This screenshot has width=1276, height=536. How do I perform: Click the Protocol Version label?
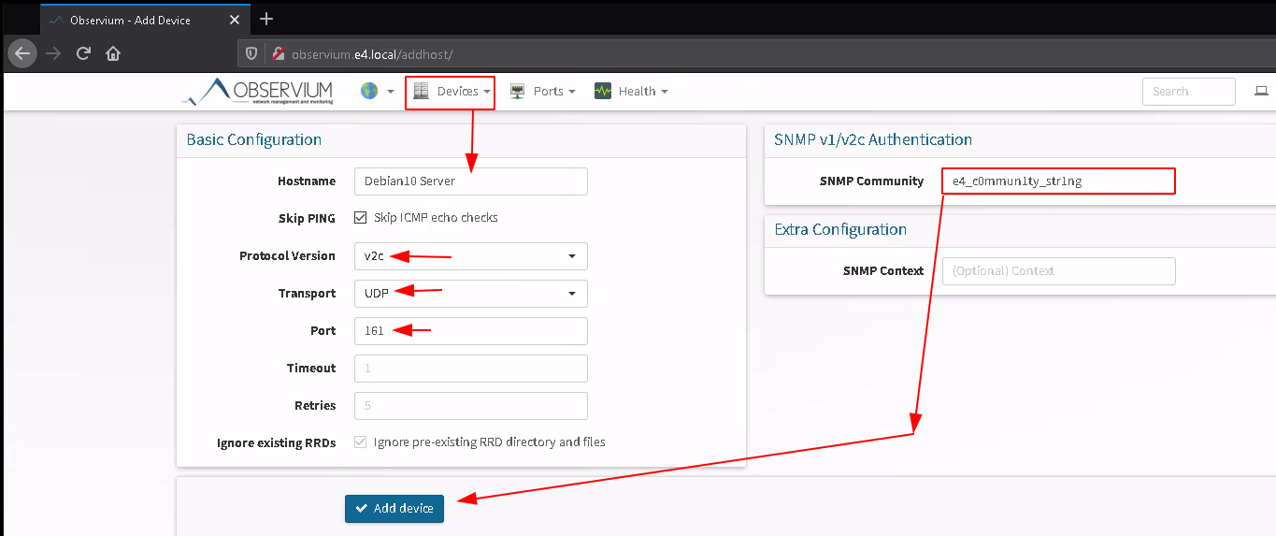click(287, 256)
